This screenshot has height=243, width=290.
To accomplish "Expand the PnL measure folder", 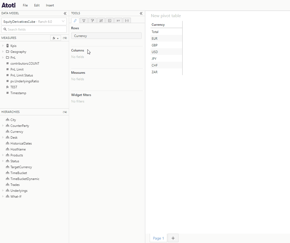I will click(x=3, y=57).
